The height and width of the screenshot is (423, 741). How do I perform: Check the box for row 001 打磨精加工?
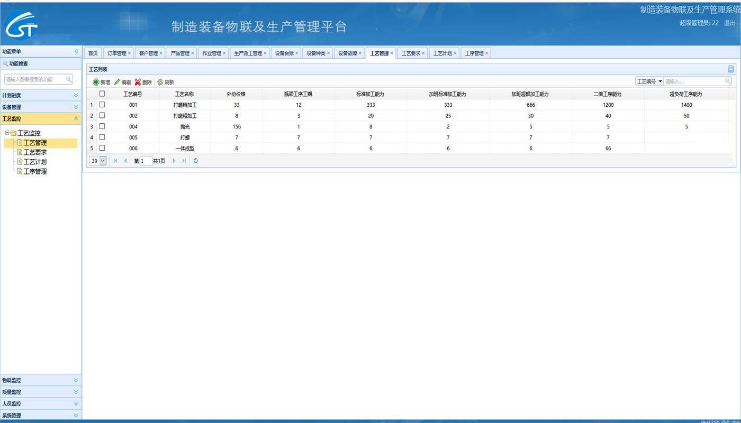point(102,105)
